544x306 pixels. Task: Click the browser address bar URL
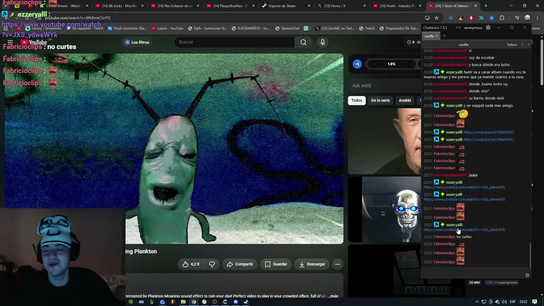pyautogui.click(x=77, y=18)
